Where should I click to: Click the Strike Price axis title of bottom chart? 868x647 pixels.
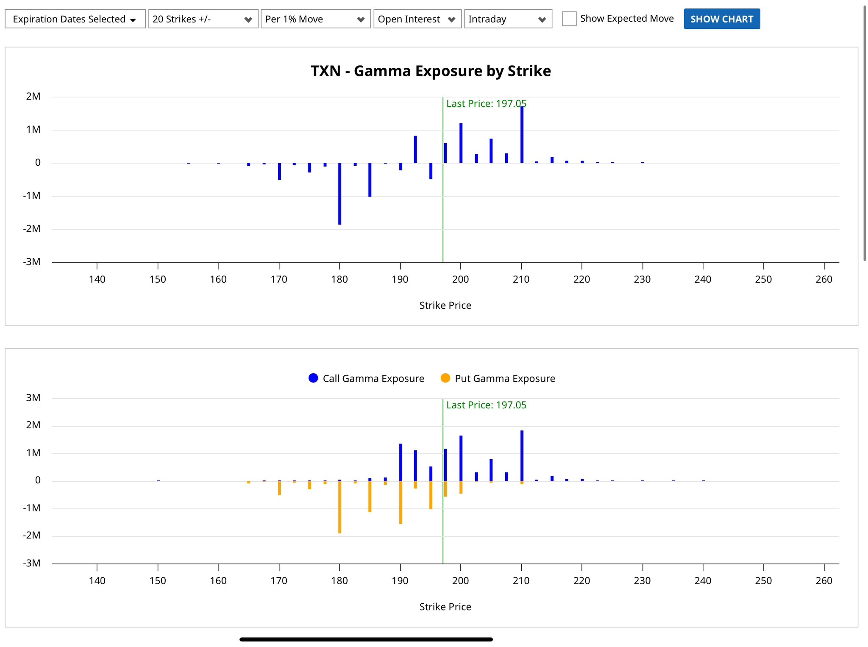tap(445, 607)
